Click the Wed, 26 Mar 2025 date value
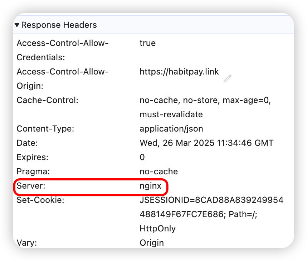The width and height of the screenshot is (307, 261). tap(206, 143)
